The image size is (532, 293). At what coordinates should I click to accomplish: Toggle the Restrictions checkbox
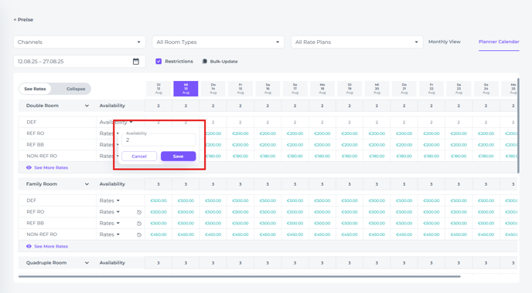[159, 61]
